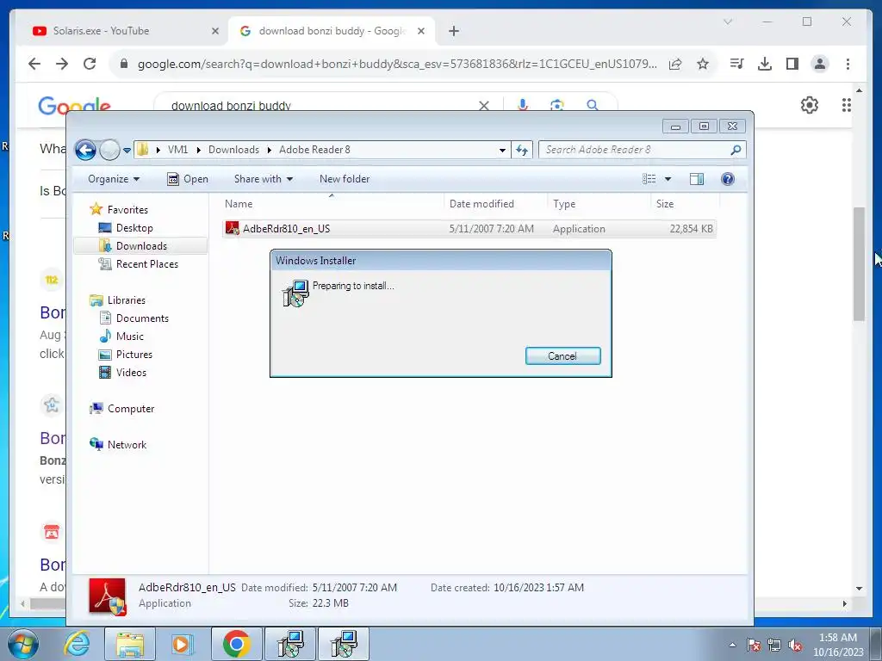Switch to Chrome from the taskbar

pos(236,644)
